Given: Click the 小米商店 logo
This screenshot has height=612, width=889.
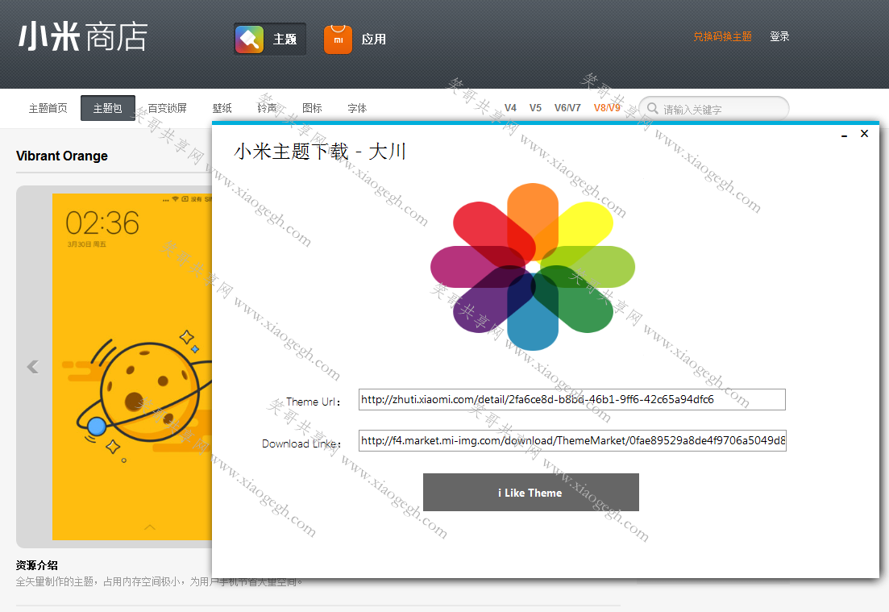Looking at the screenshot, I should tap(83, 37).
